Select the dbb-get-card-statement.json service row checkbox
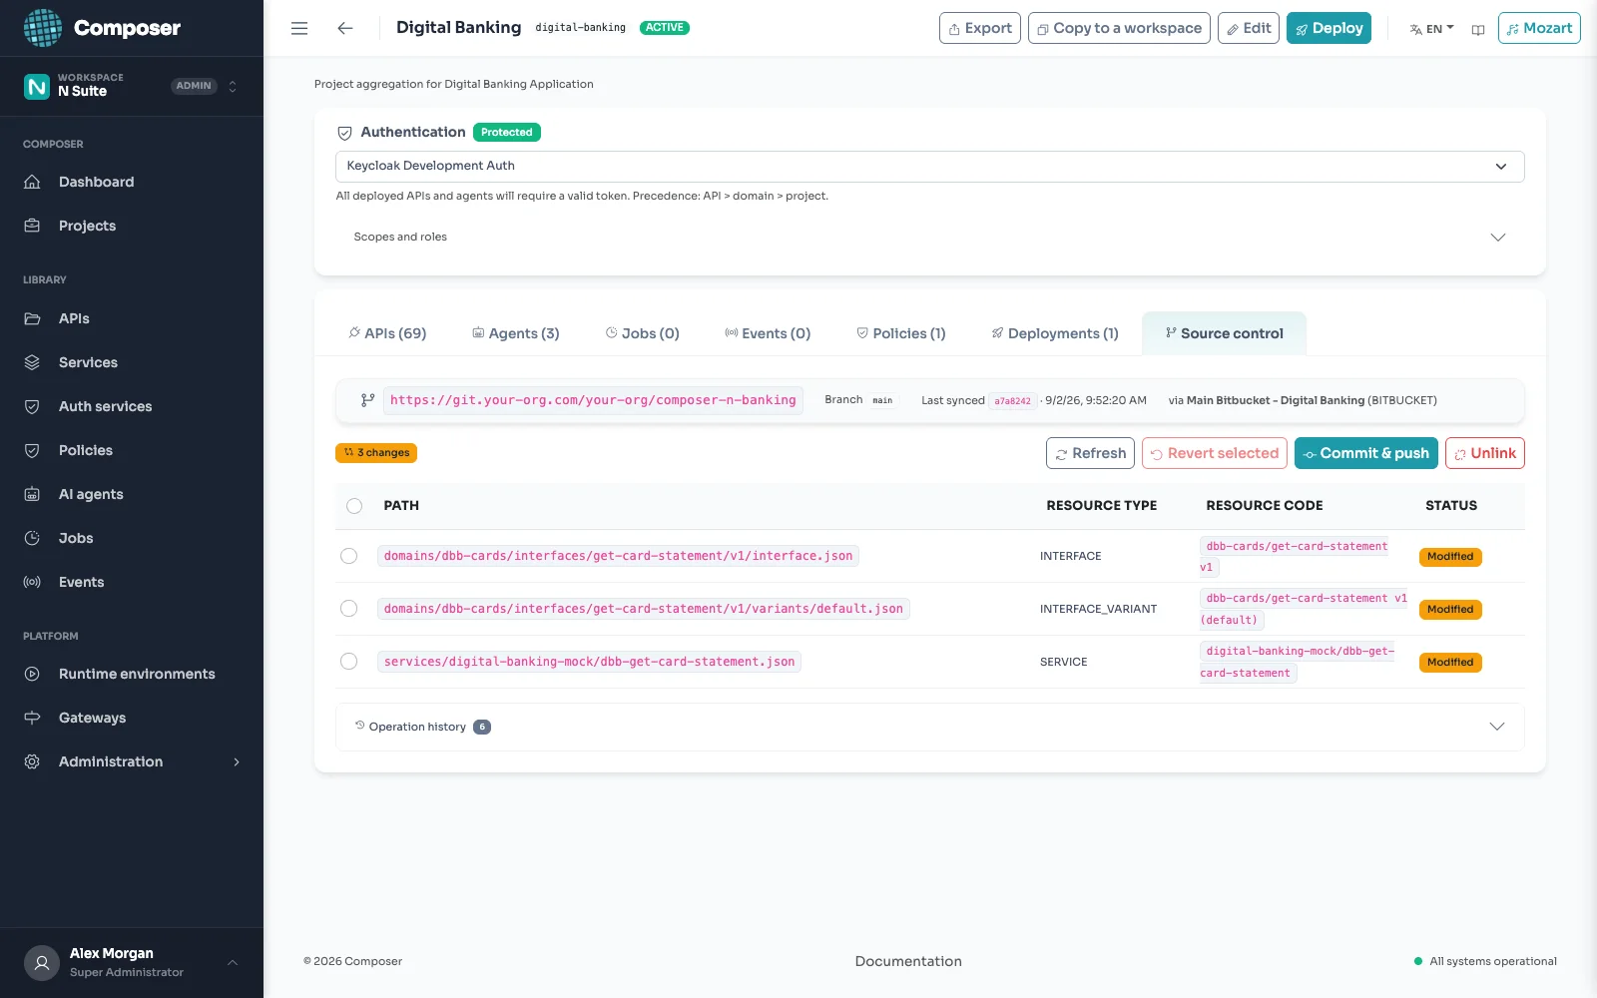Screen dimensions: 1597x998 pos(348,662)
